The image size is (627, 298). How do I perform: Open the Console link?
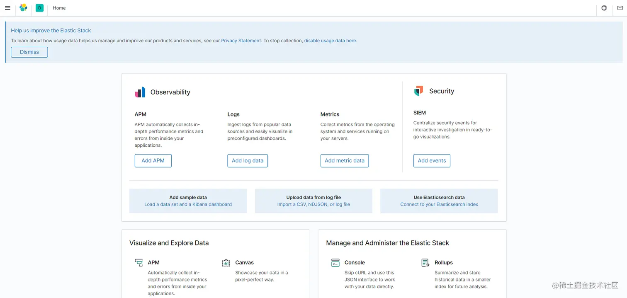355,262
